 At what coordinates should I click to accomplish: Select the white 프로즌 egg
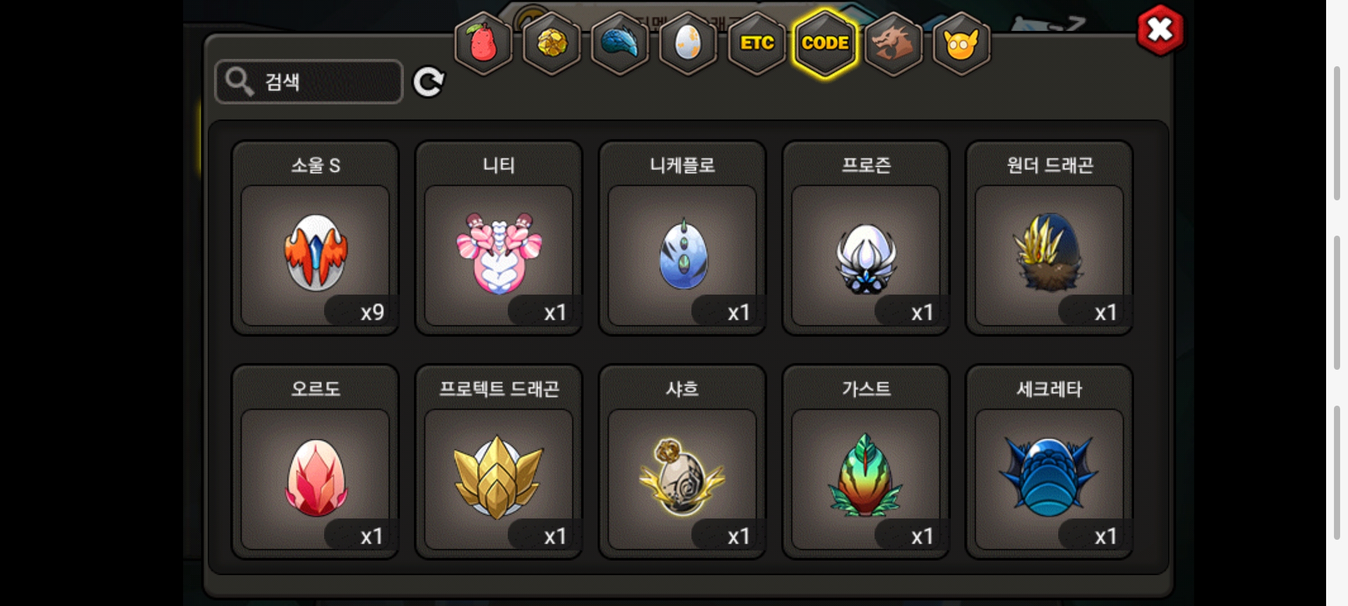(866, 238)
